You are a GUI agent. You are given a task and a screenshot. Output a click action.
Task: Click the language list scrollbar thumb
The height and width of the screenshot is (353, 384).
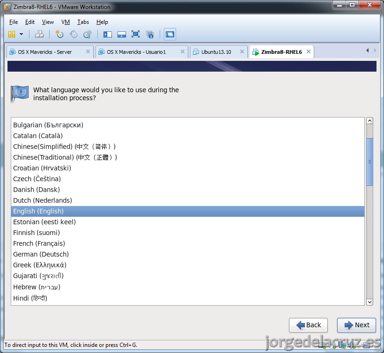coord(369,162)
